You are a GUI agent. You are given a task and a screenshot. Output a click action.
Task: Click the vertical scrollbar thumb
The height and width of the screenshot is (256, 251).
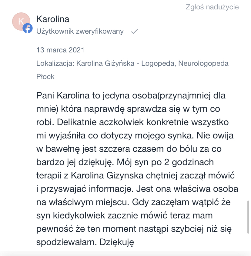(x=248, y=217)
